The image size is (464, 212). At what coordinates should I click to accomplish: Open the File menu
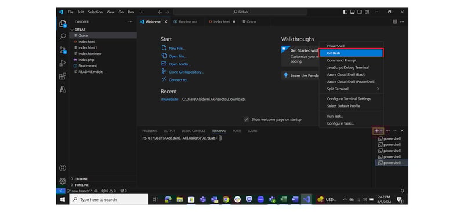[x=70, y=12]
